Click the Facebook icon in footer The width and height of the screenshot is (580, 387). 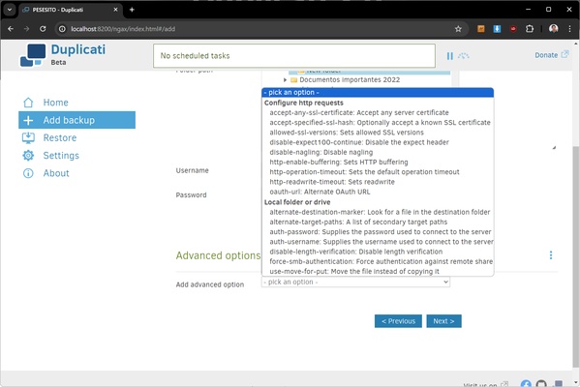(526, 384)
